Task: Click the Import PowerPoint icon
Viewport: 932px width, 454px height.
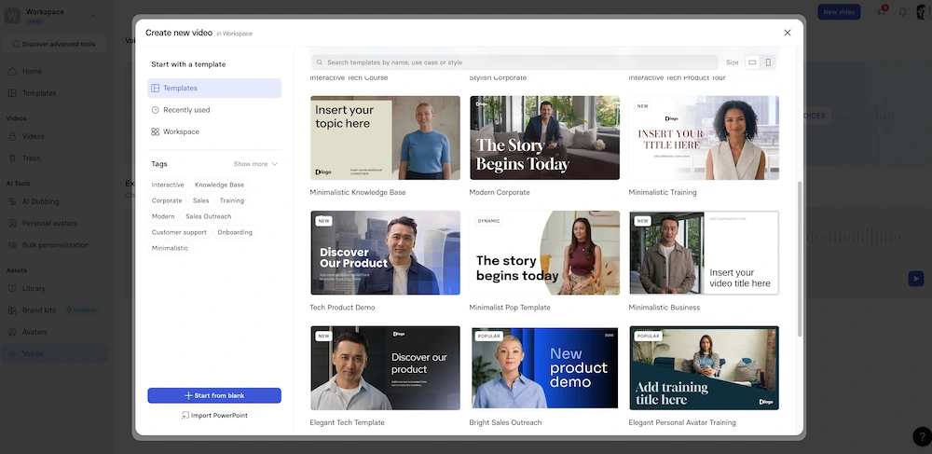Action: click(x=185, y=416)
